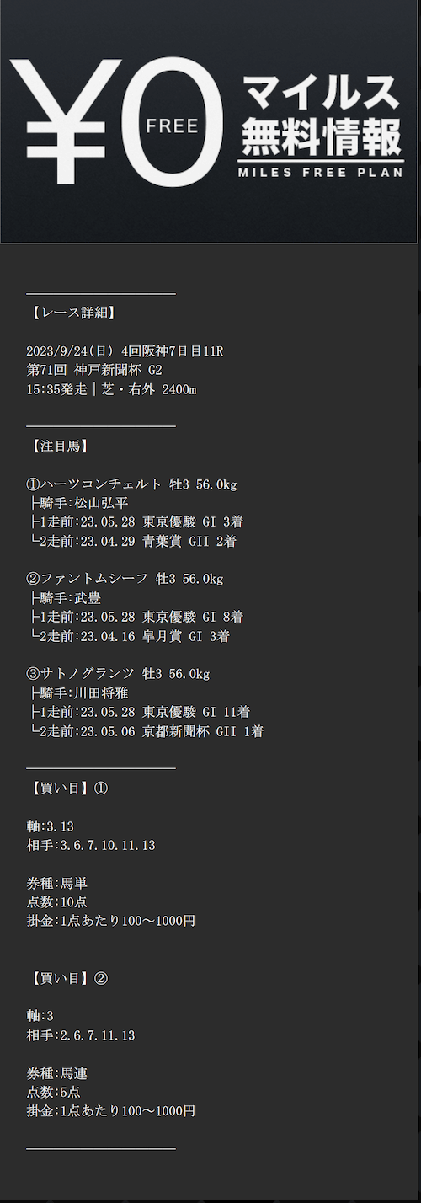
Task: Click the ¥0 FREE banner image
Action: pyautogui.click(x=210, y=121)
